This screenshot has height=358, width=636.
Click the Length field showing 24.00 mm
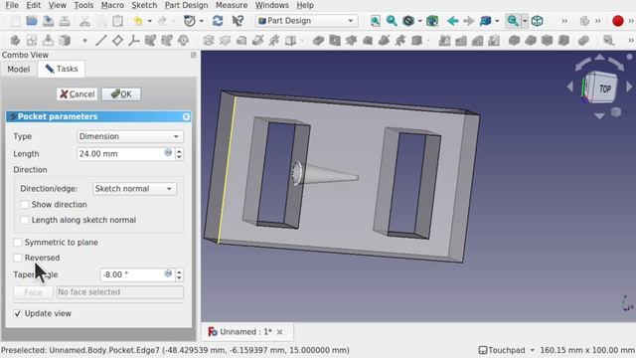[126, 154]
